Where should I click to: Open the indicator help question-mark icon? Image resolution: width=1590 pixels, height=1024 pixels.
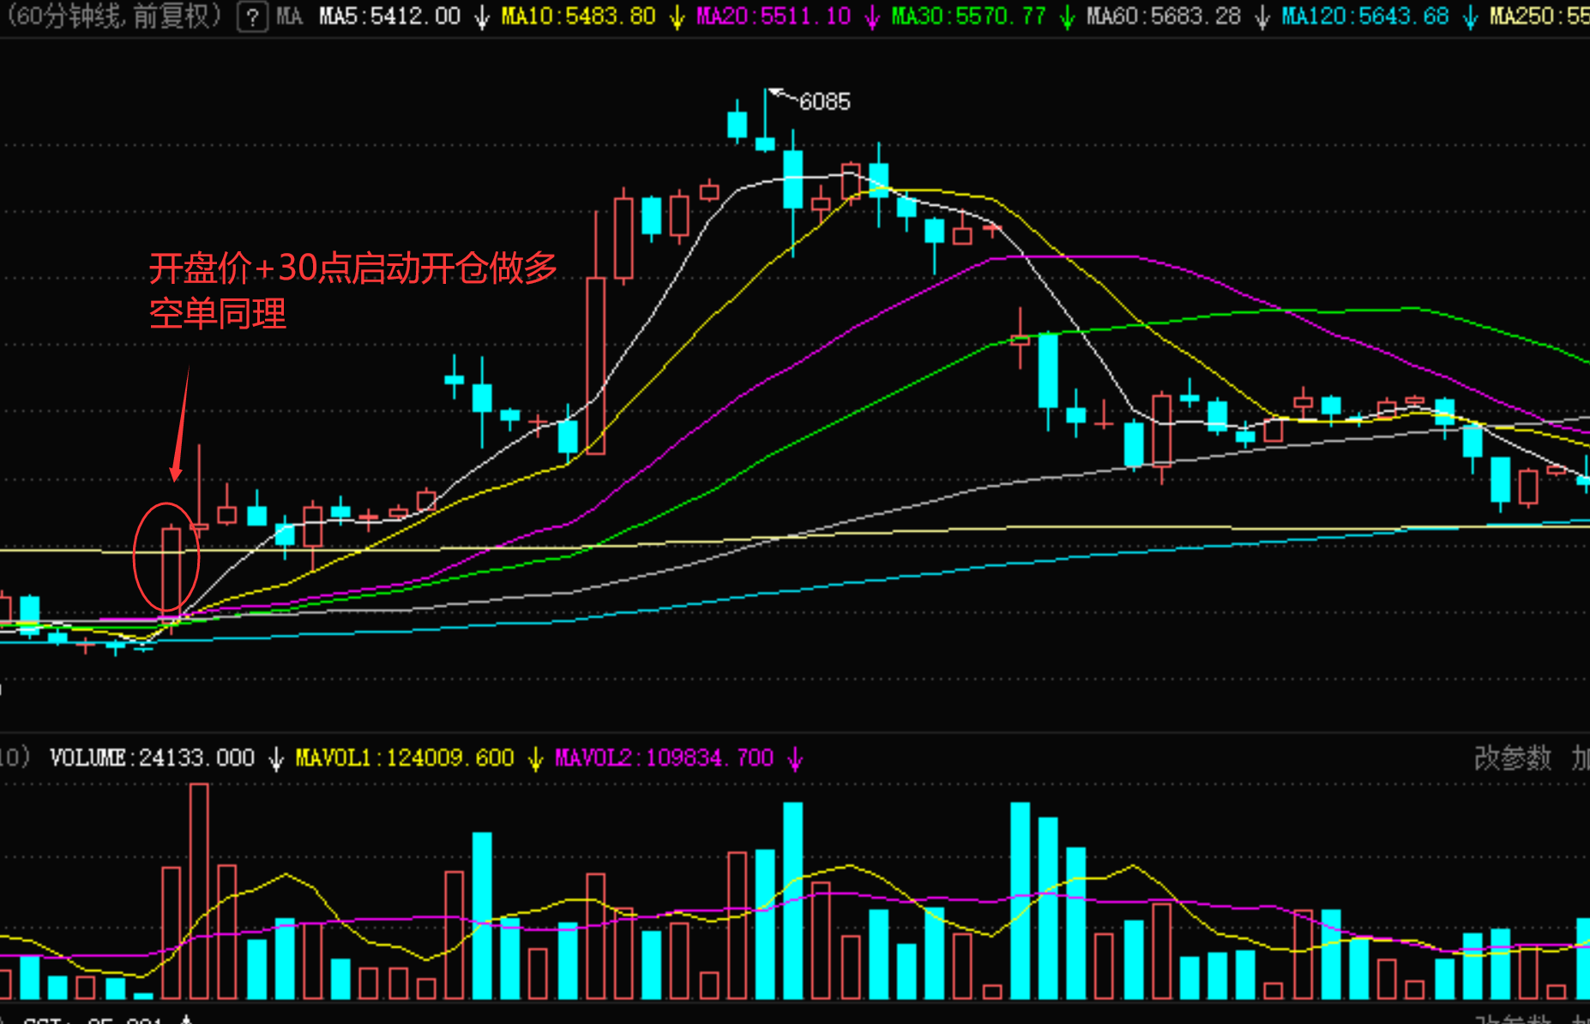252,17
